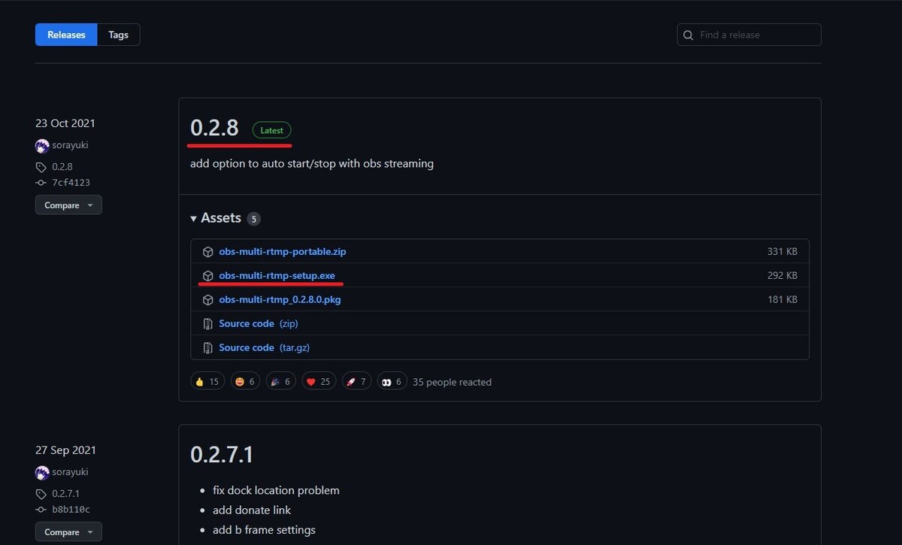Click the Assets count badge 5
Viewport: 902px width, 545px height.
pos(254,219)
